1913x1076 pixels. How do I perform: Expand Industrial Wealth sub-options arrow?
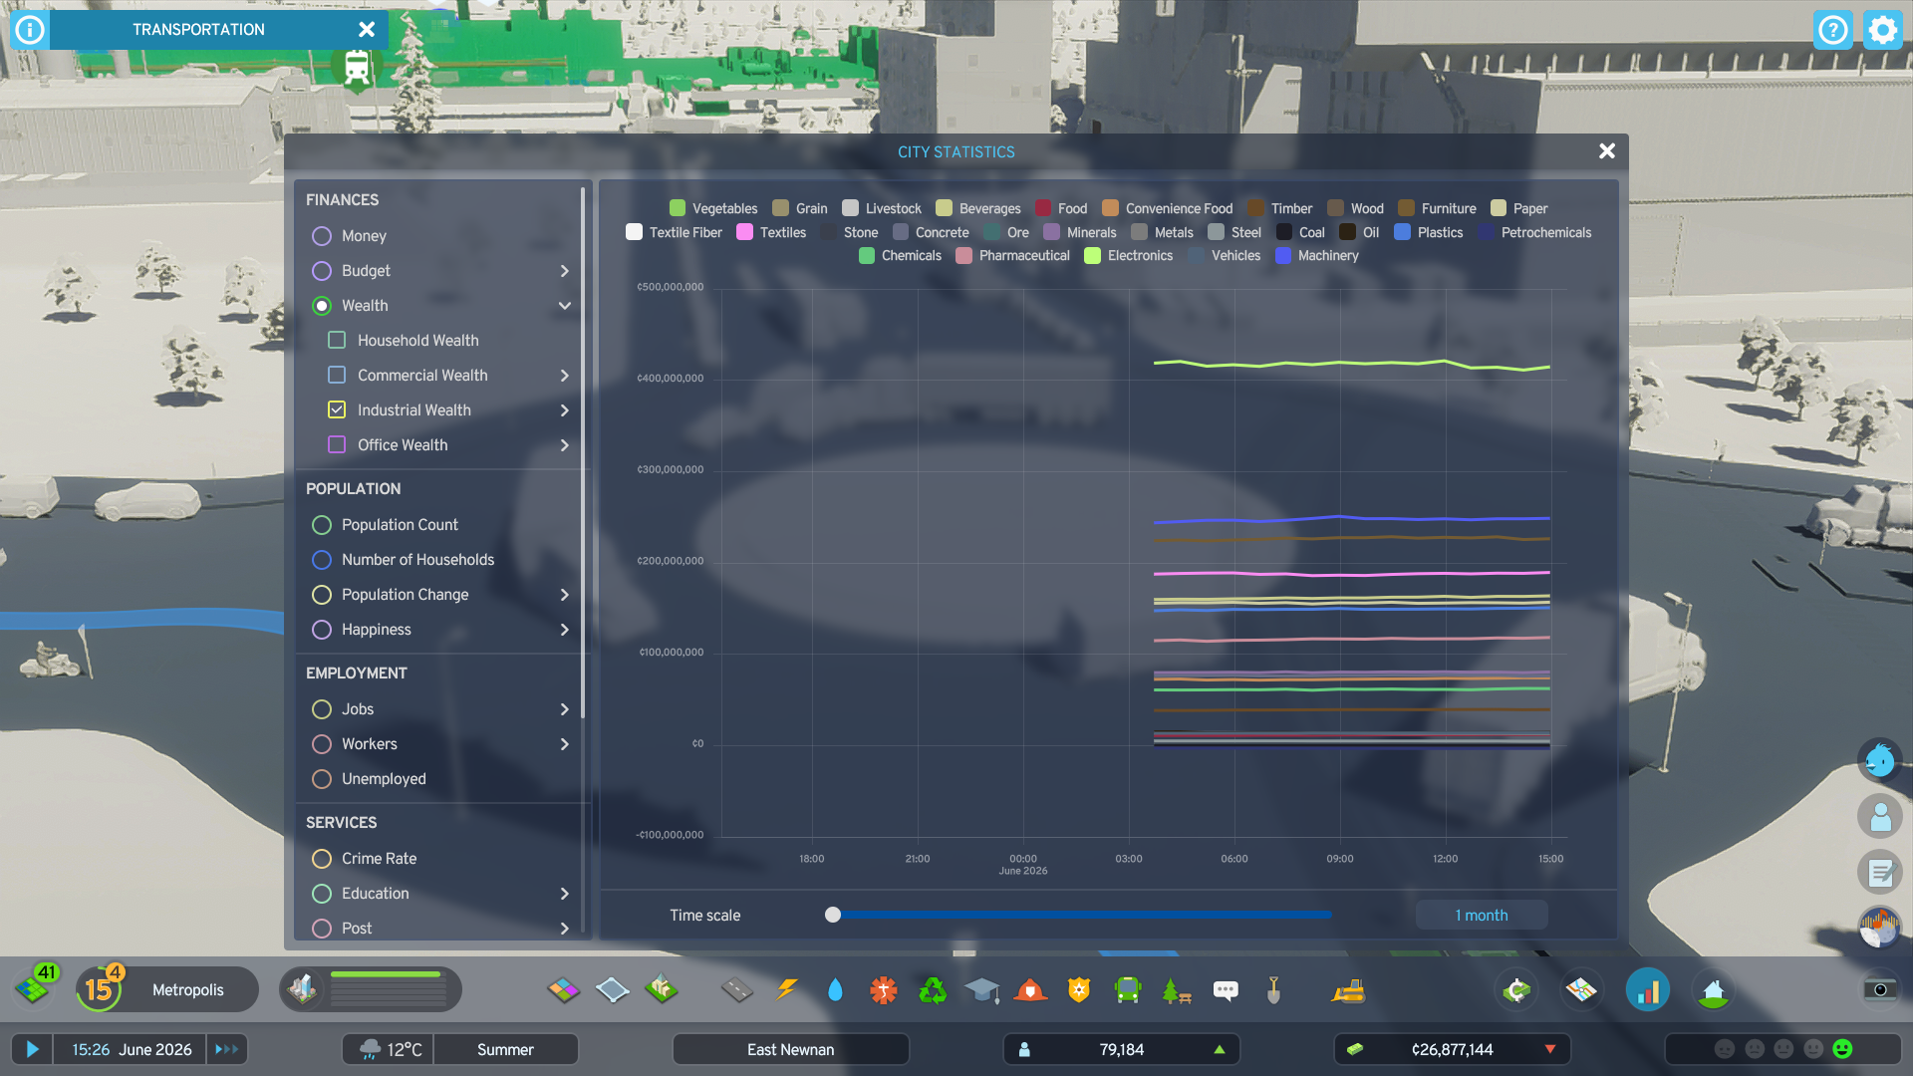(565, 410)
